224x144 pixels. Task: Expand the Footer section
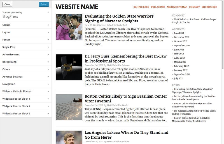[26, 40]
